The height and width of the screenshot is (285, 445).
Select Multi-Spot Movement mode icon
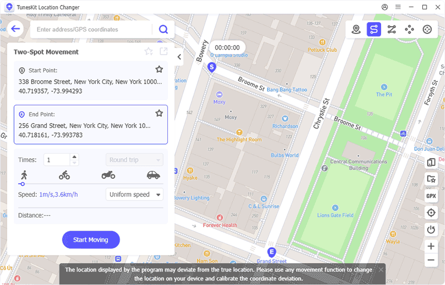coord(392,30)
